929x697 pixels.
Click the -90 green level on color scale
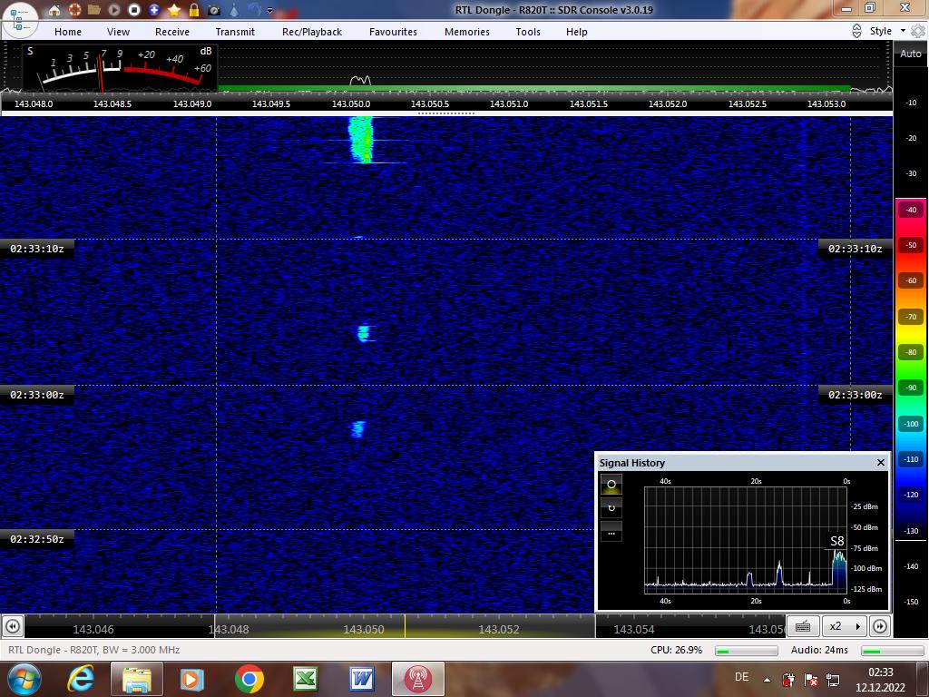[911, 388]
